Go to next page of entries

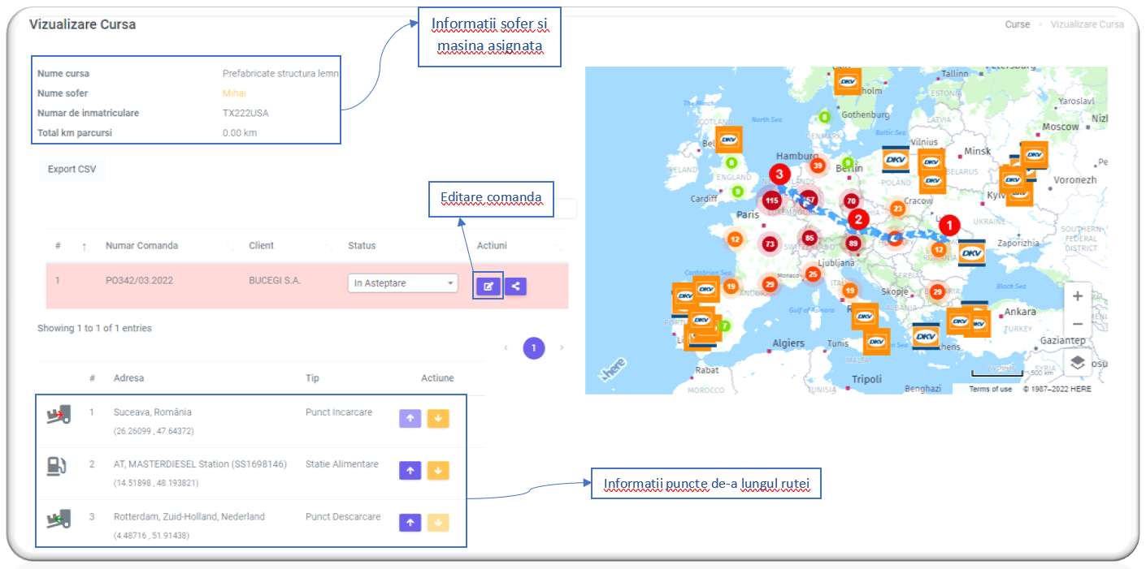click(562, 348)
